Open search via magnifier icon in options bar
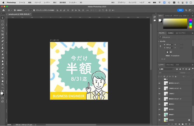 coord(186,10)
